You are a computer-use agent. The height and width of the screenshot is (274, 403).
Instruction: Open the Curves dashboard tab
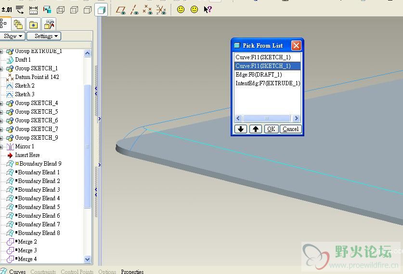pyautogui.click(x=17, y=272)
